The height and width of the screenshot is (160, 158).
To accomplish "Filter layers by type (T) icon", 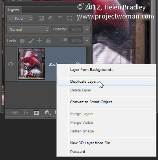I will tap(60, 18).
